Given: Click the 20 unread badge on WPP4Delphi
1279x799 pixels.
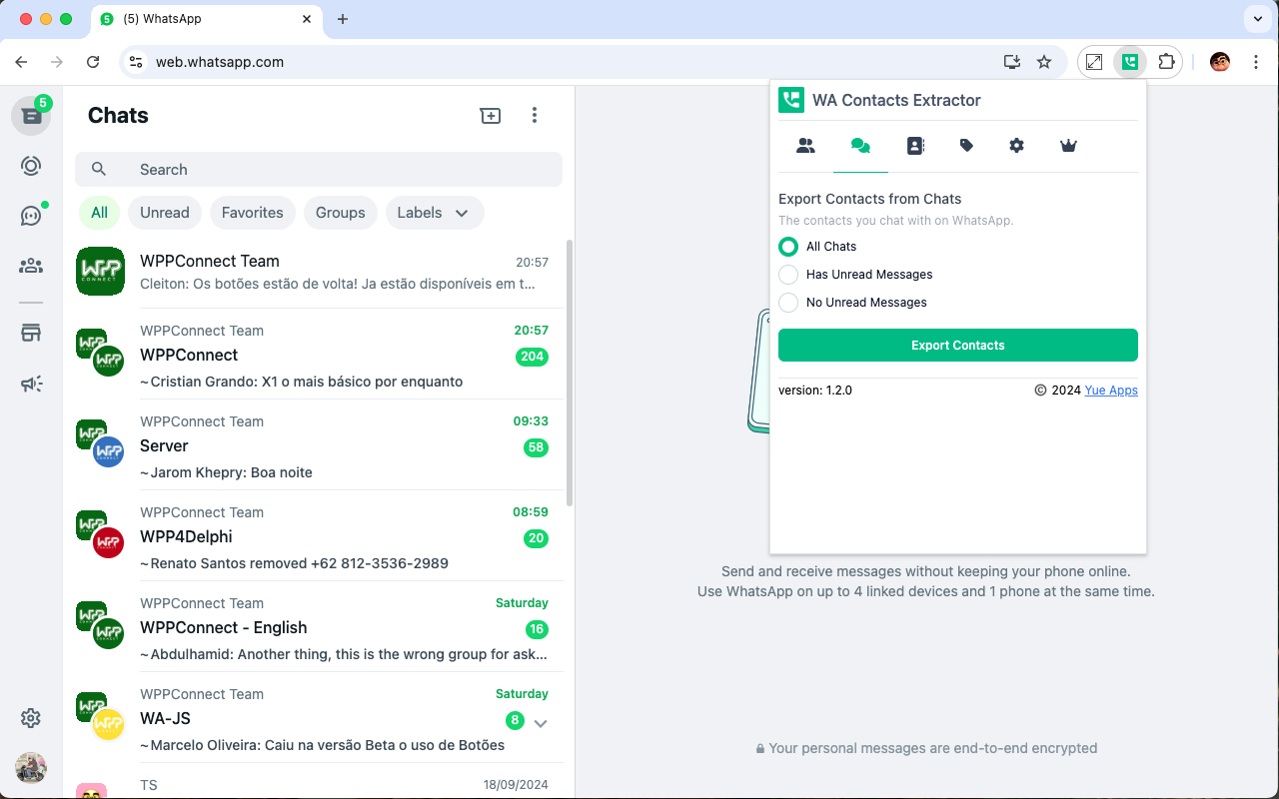Looking at the screenshot, I should 536,538.
